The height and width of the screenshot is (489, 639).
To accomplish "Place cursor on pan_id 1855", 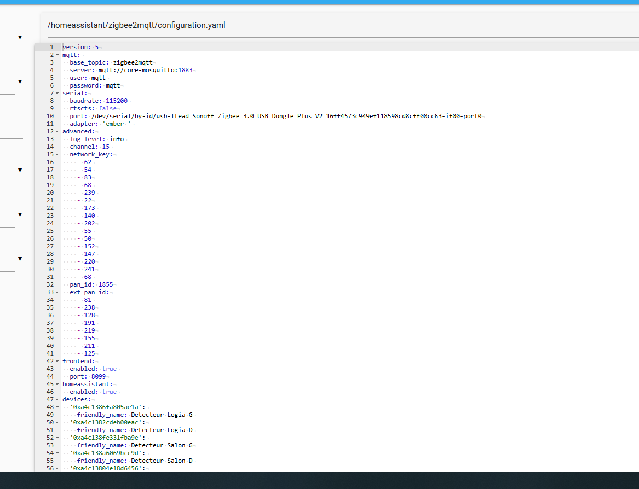I will (105, 284).
